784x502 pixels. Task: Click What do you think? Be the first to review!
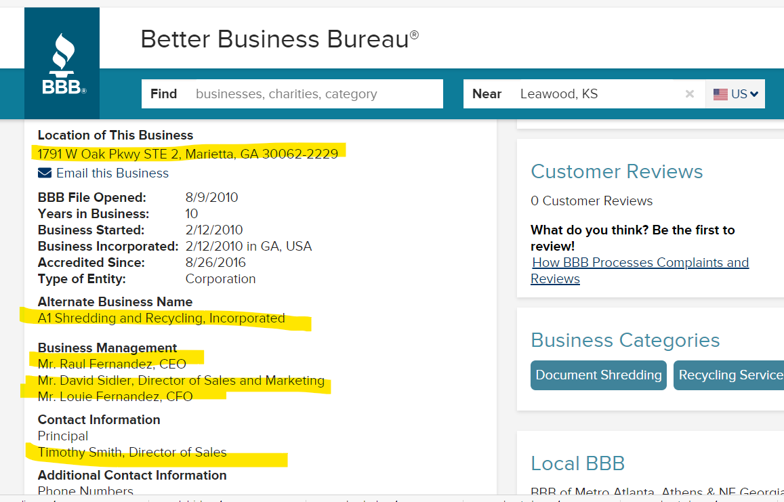[632, 238]
